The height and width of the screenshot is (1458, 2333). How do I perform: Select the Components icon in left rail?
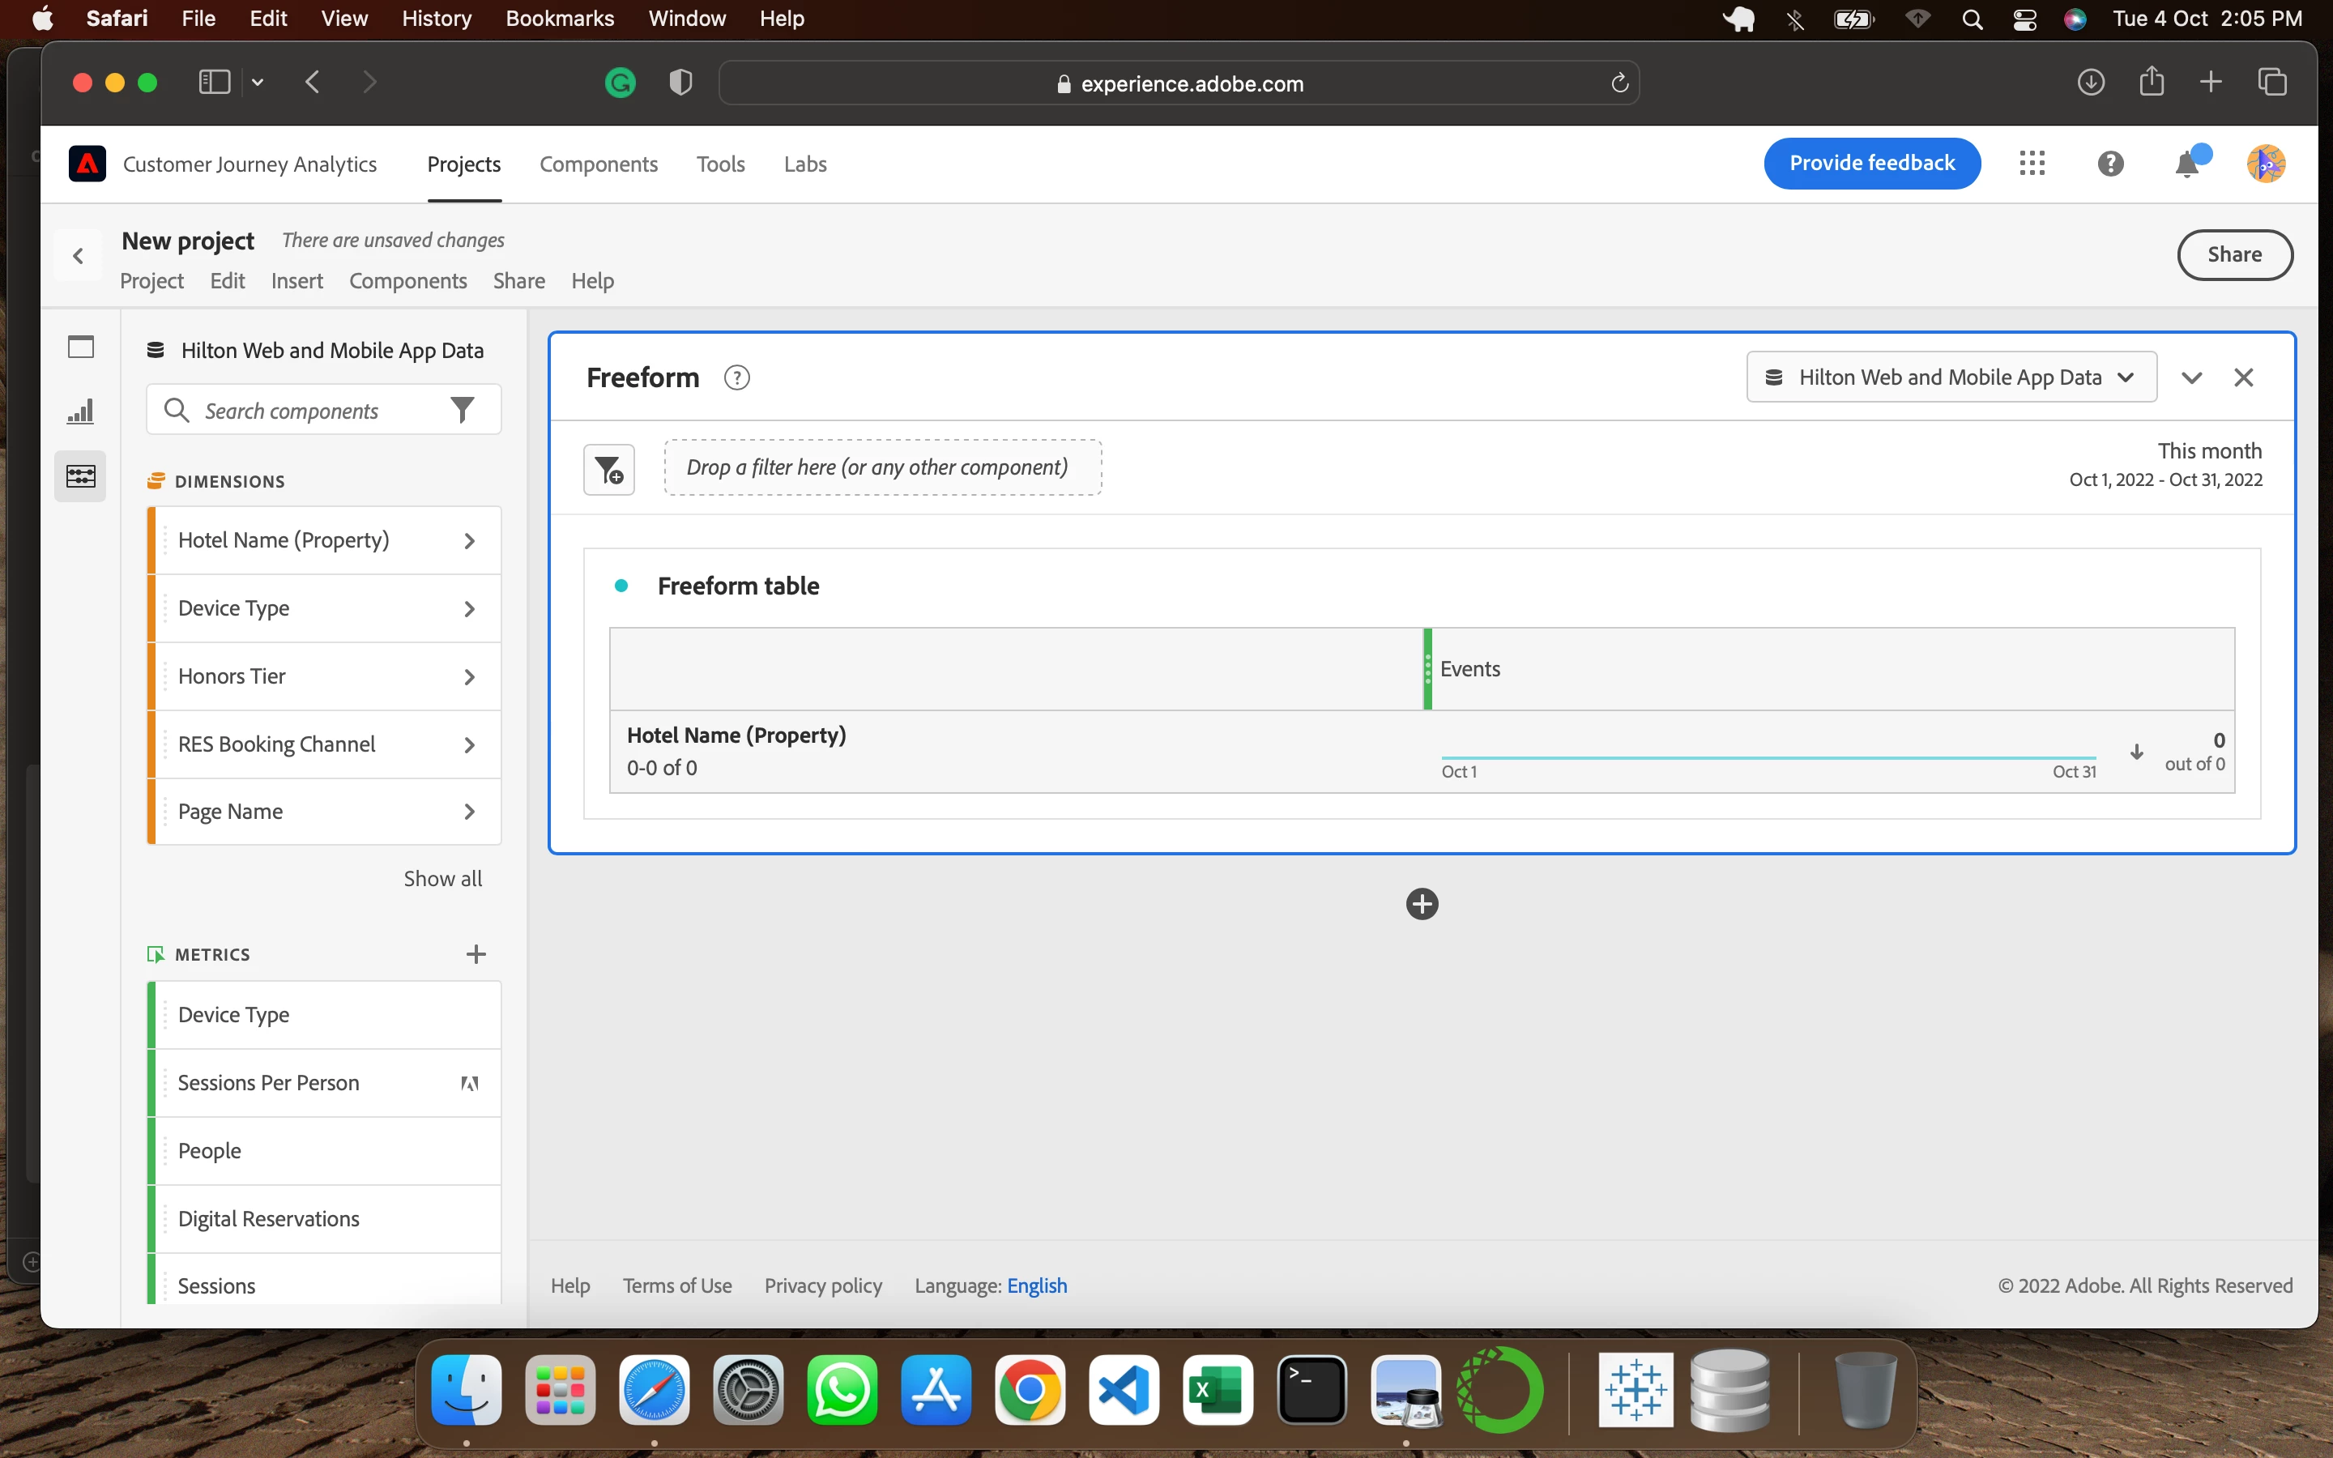pos(81,475)
